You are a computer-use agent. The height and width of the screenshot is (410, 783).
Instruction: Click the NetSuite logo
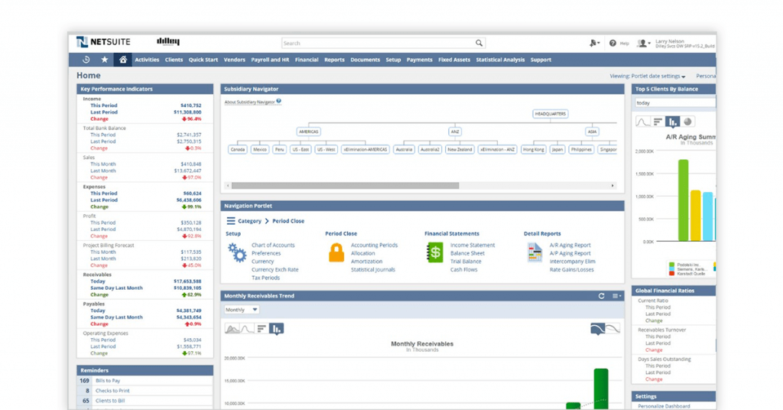(103, 42)
